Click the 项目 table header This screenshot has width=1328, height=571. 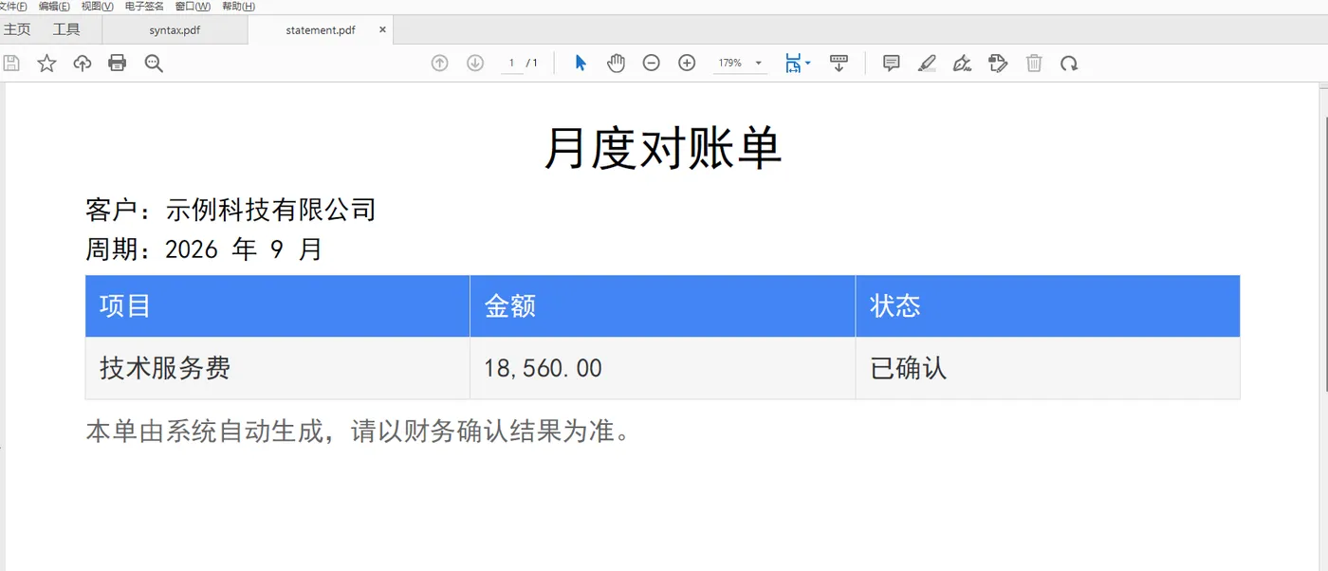pos(278,305)
